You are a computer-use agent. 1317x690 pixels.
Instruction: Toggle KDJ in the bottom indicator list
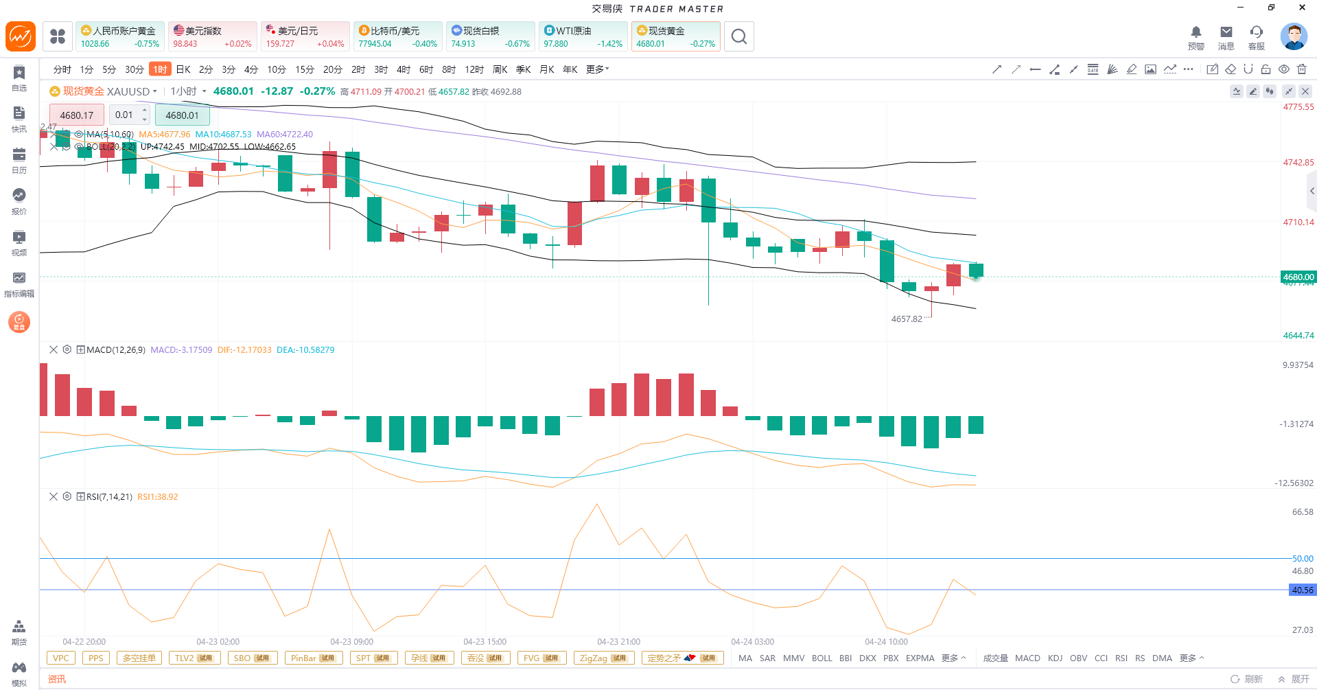[x=1056, y=658]
